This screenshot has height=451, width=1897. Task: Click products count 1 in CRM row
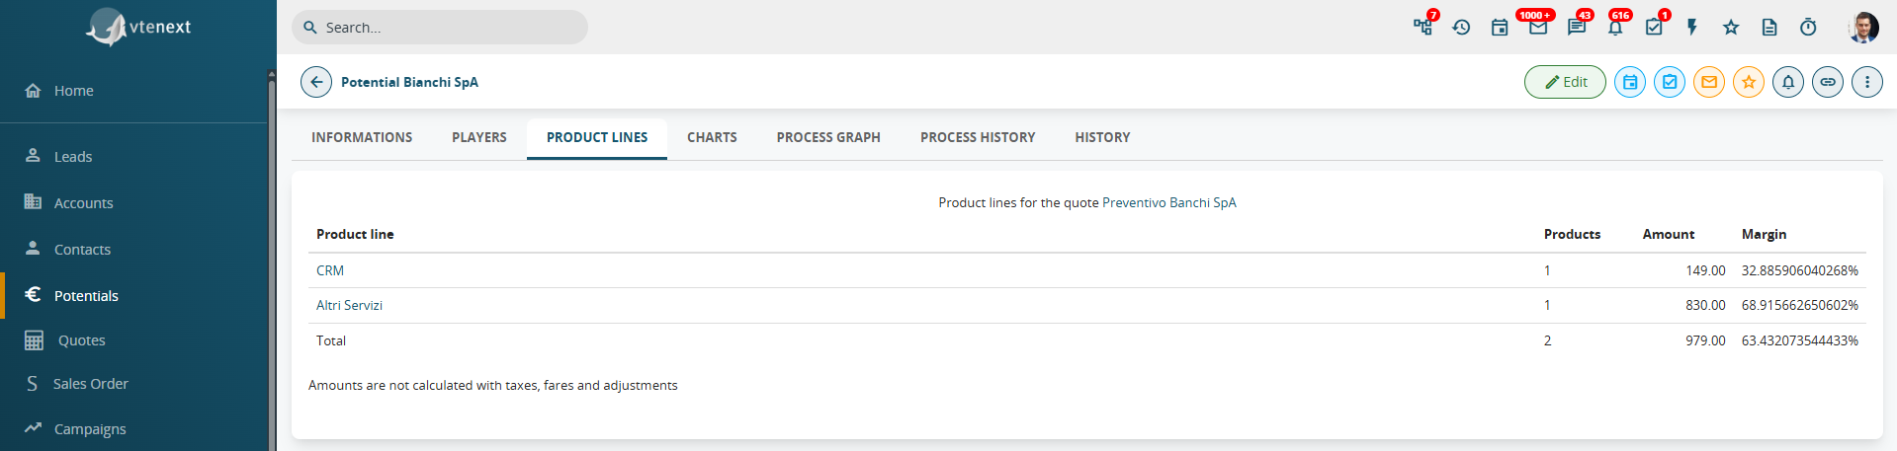tap(1547, 270)
